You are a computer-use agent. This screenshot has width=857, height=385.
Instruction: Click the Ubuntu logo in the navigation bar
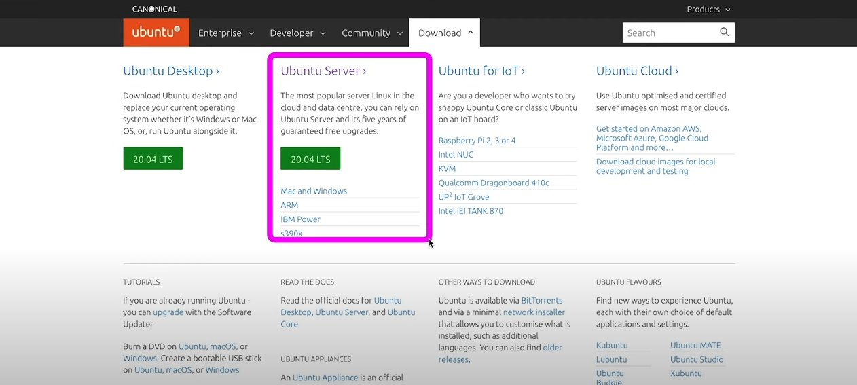(156, 32)
